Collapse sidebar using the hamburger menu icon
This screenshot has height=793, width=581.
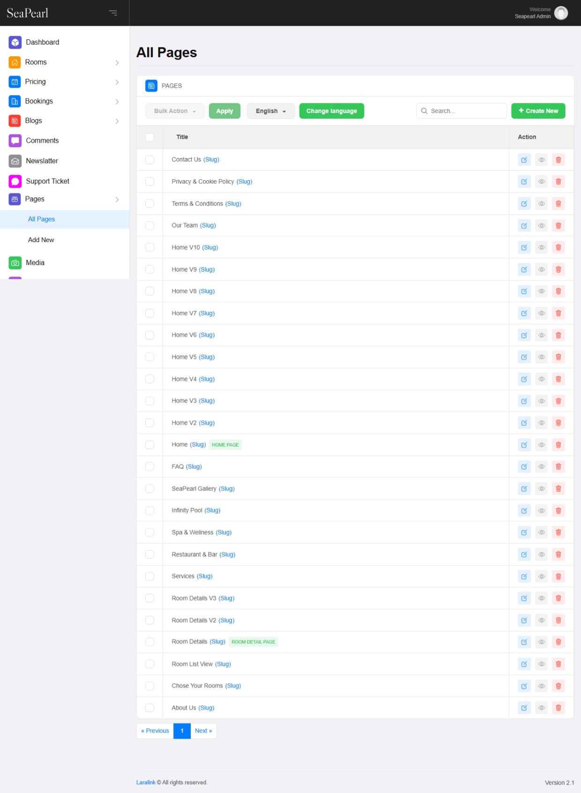(113, 13)
